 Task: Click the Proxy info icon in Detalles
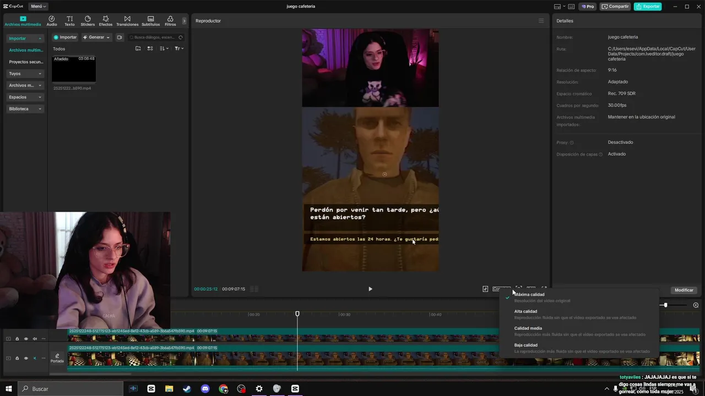point(572,142)
